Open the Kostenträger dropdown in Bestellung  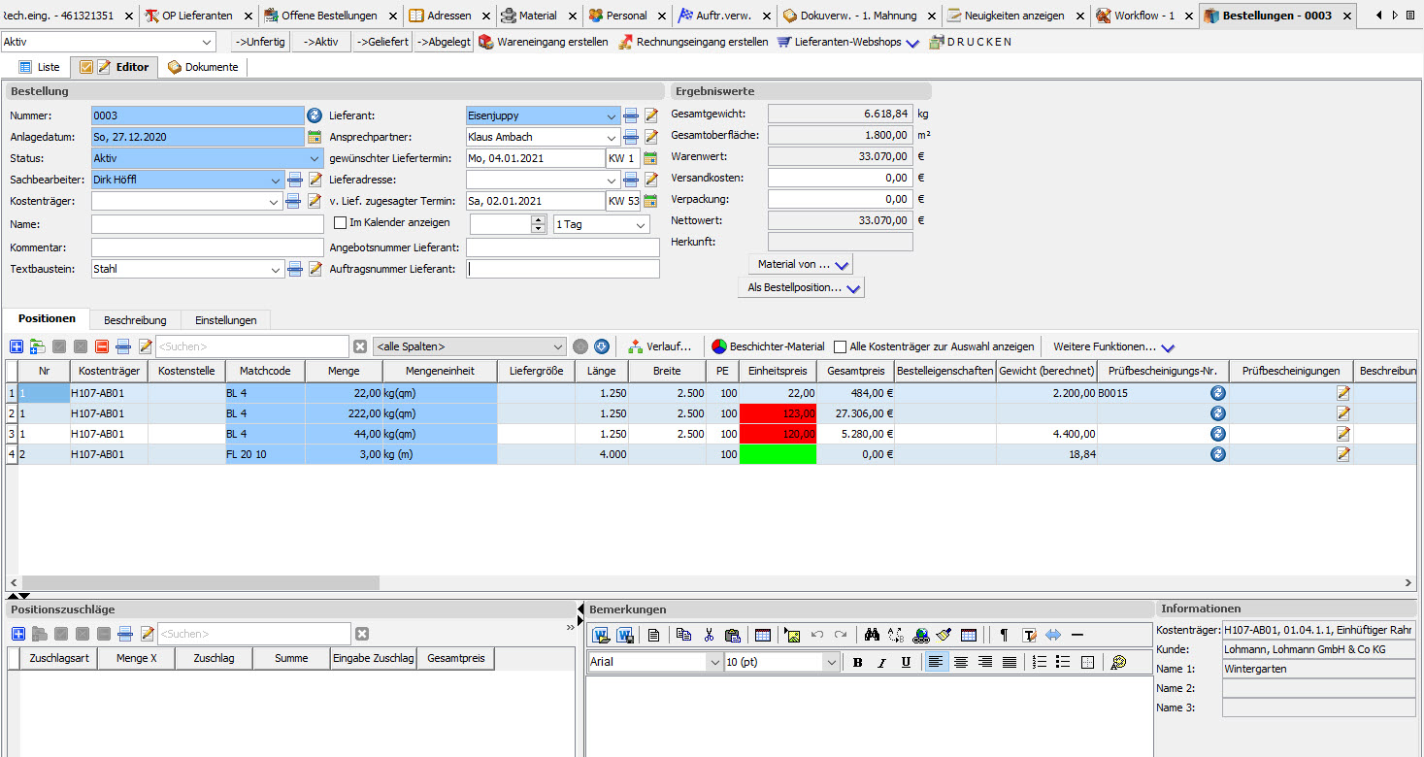pos(274,201)
